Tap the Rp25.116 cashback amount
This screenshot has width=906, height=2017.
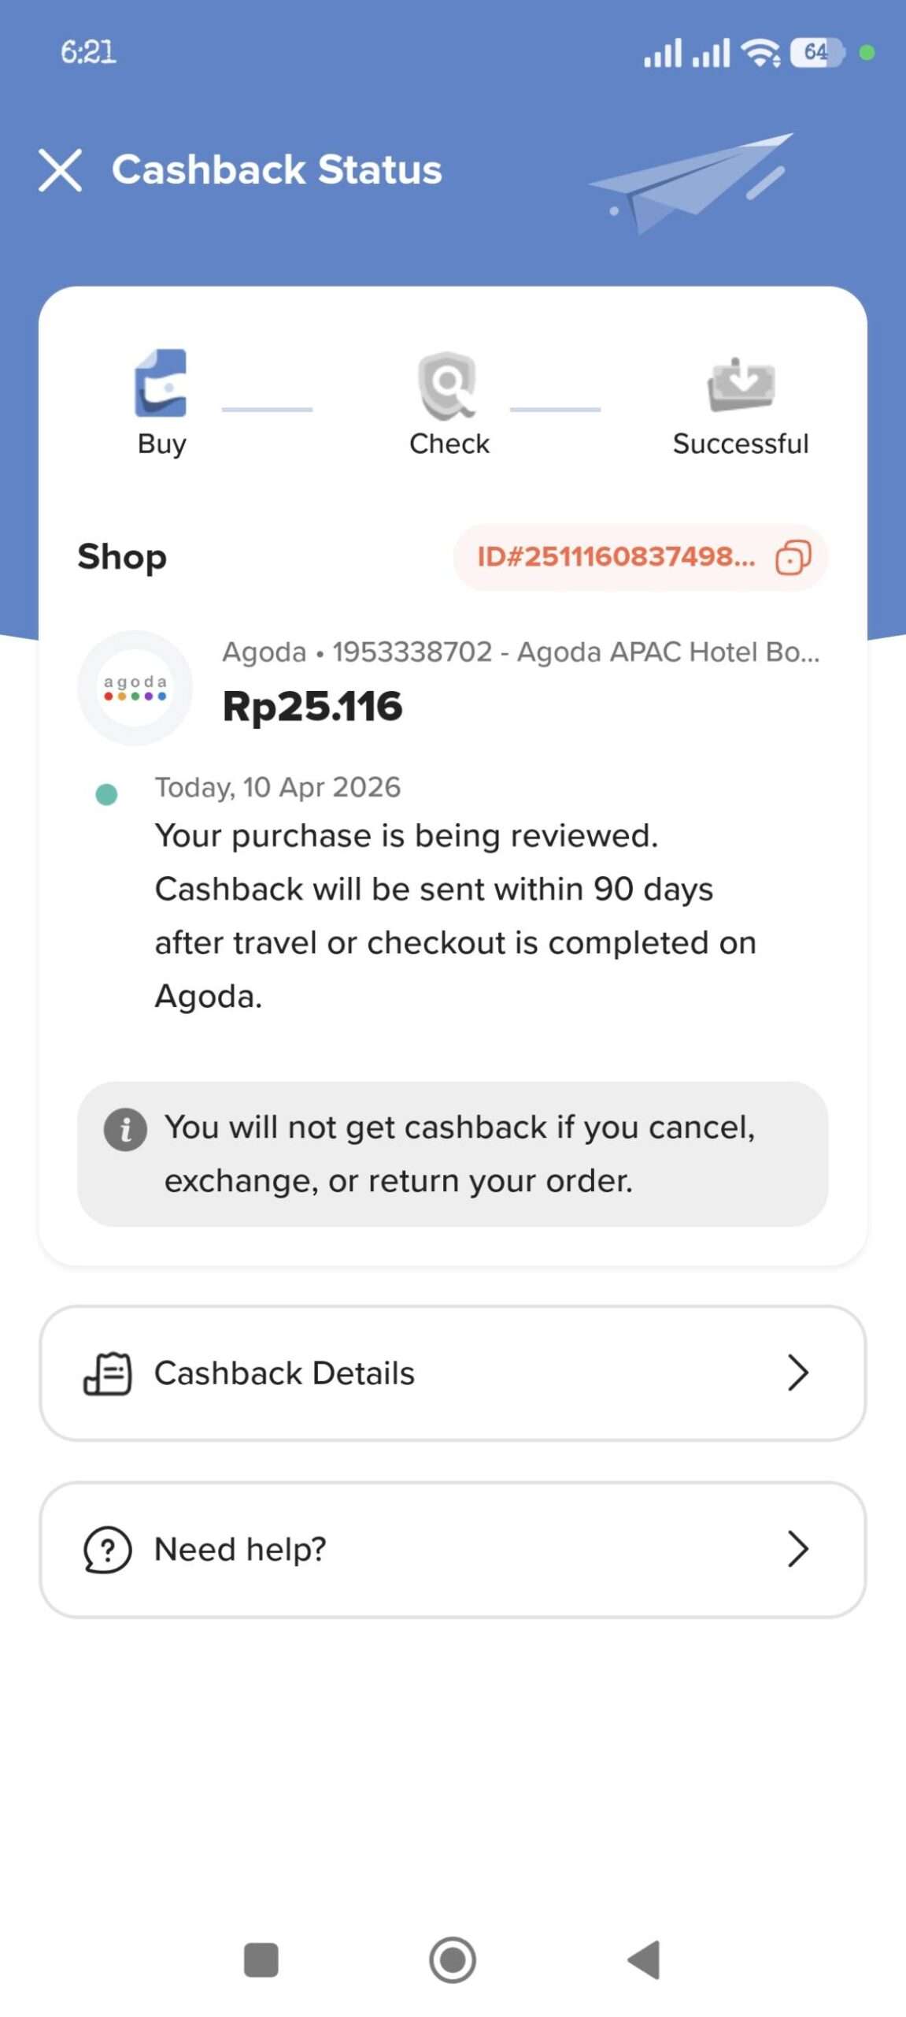pyautogui.click(x=312, y=706)
